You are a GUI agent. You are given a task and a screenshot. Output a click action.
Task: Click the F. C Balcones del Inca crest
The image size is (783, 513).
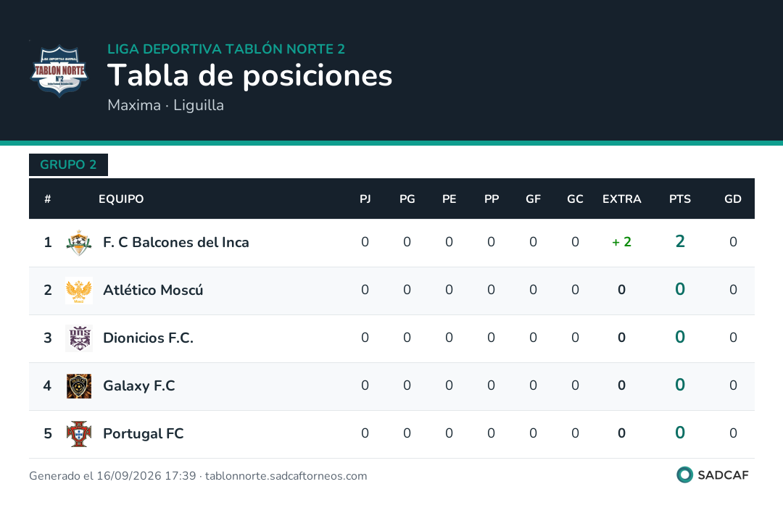pyautogui.click(x=79, y=243)
